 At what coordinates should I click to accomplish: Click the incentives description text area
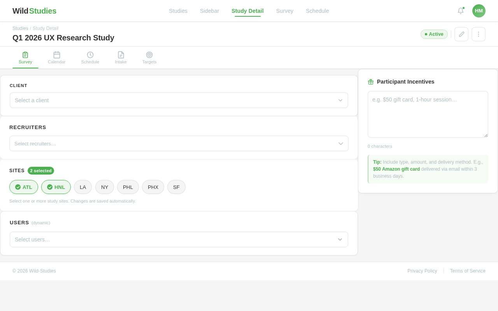pos(428,114)
